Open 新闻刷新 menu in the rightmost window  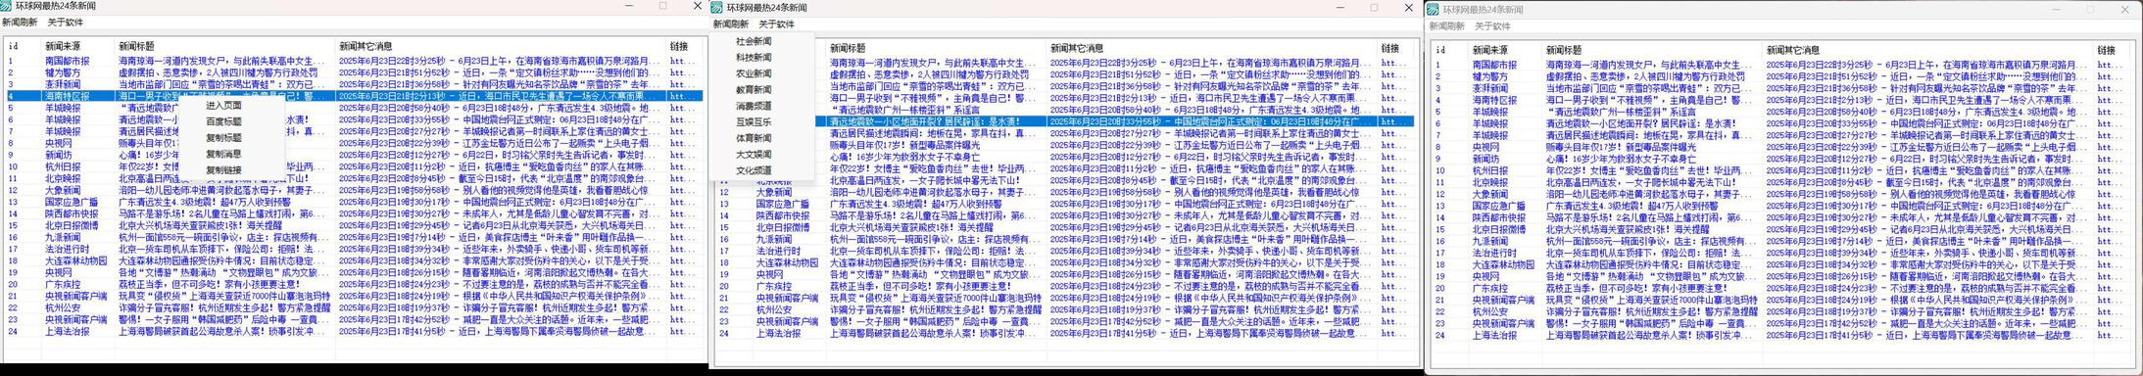[x=1446, y=26]
